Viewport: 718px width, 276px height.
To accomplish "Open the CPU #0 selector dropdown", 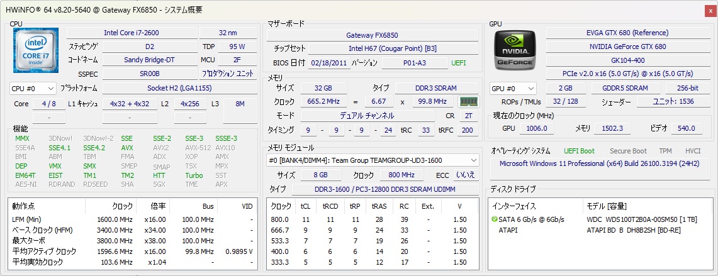I will click(x=33, y=89).
